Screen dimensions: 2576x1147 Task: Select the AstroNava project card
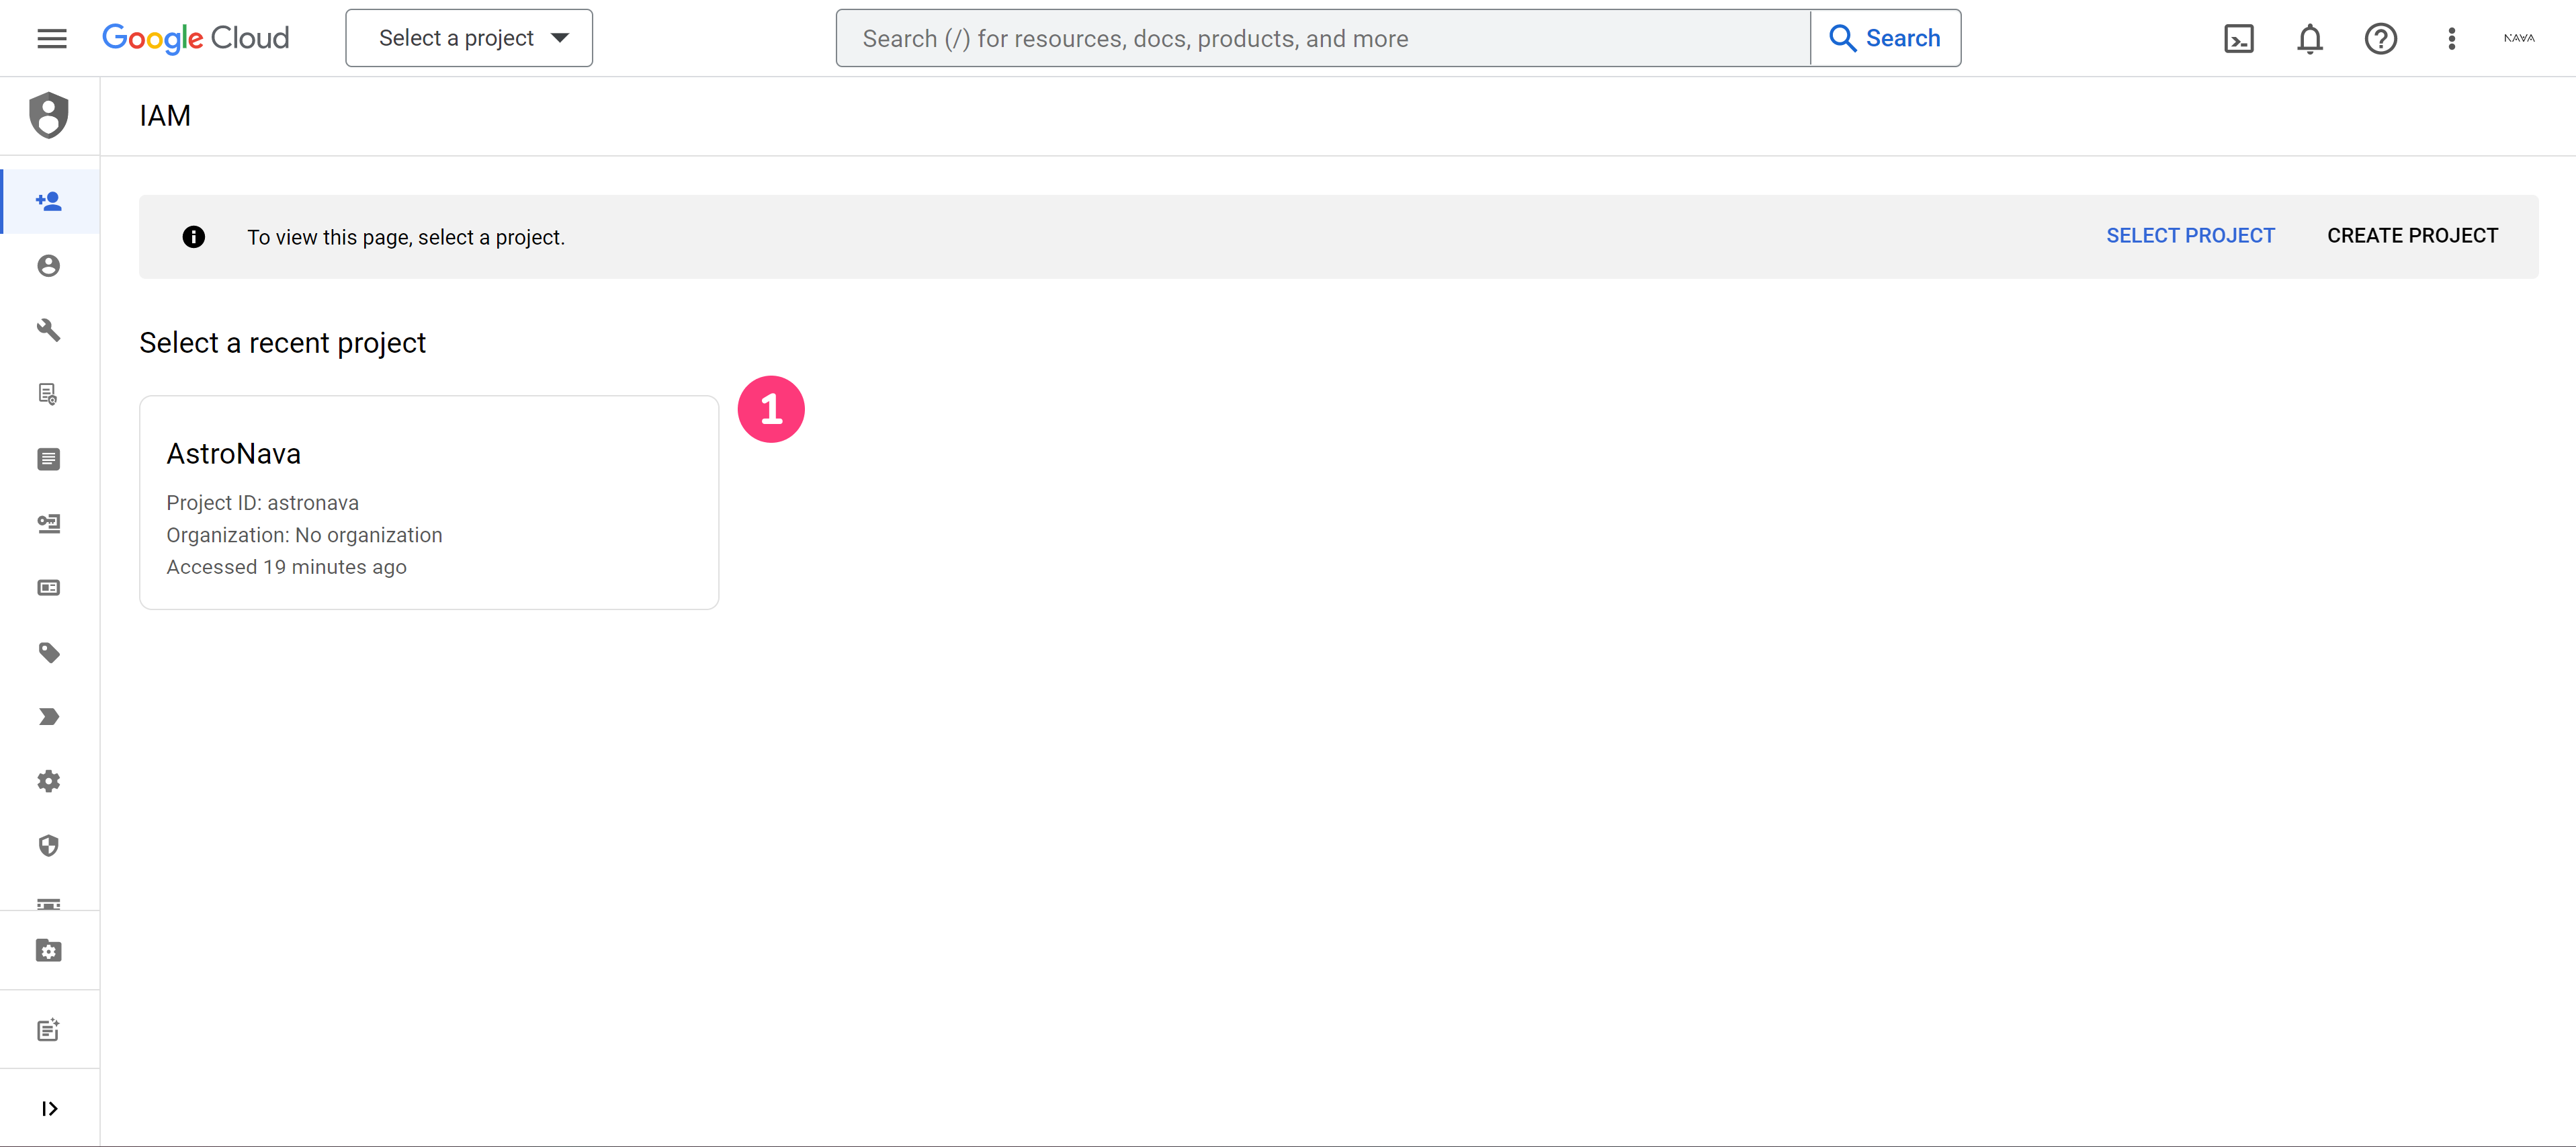coord(429,502)
